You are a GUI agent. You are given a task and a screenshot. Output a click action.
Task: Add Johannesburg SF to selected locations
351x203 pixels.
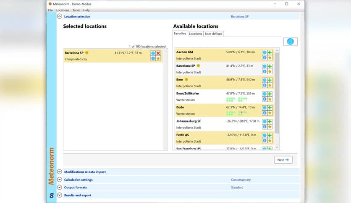point(270,122)
